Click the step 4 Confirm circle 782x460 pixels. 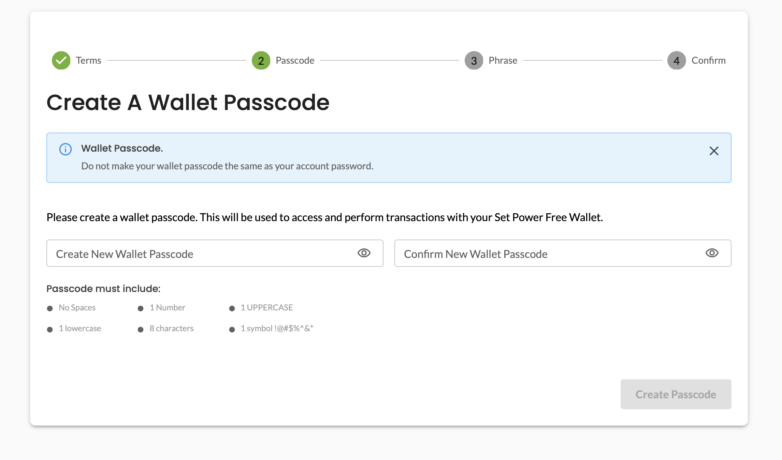[677, 60]
